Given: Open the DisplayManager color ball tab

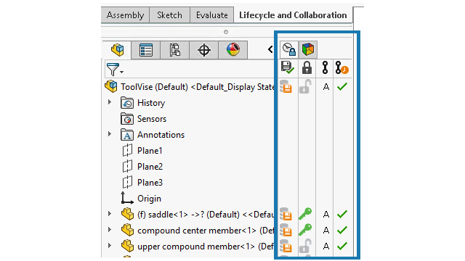Looking at the screenshot, I should [x=232, y=50].
